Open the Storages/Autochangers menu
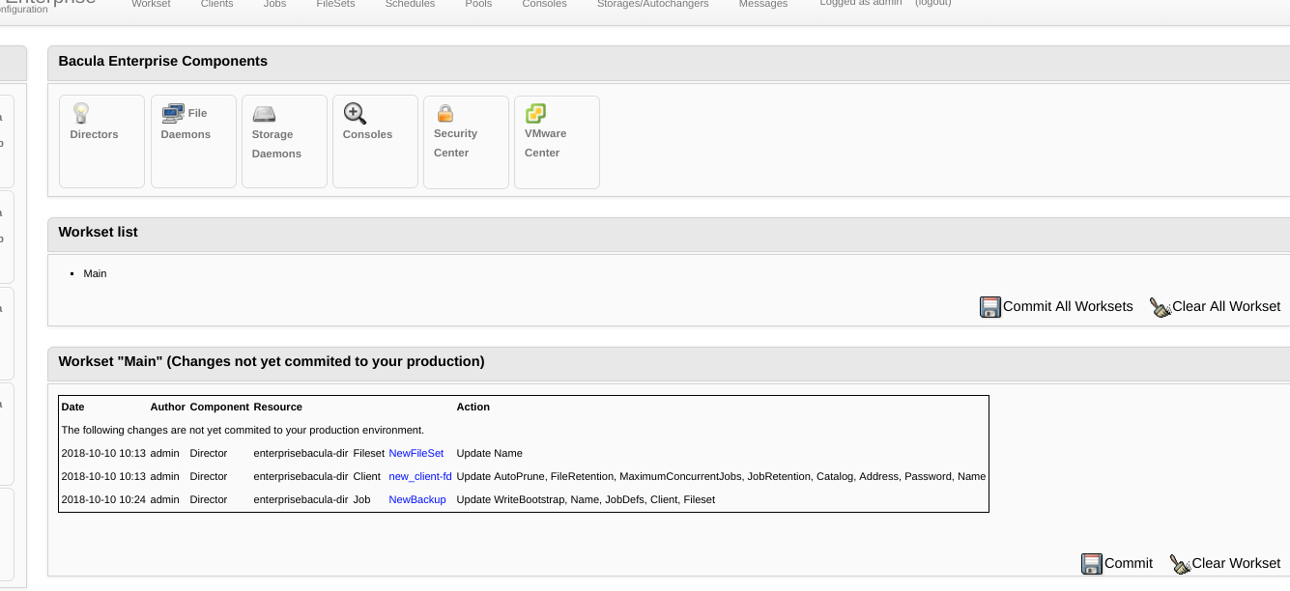The image size is (1290, 591). pyautogui.click(x=652, y=4)
